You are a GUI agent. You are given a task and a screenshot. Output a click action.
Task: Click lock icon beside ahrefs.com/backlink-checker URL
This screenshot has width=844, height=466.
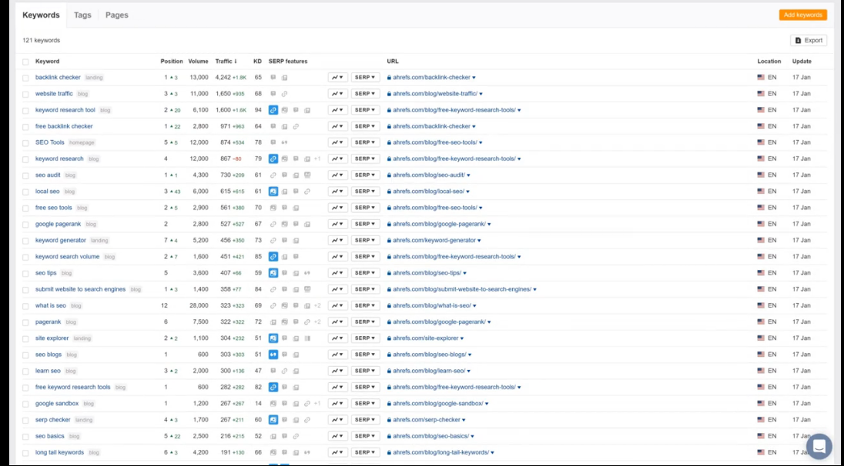(x=389, y=78)
